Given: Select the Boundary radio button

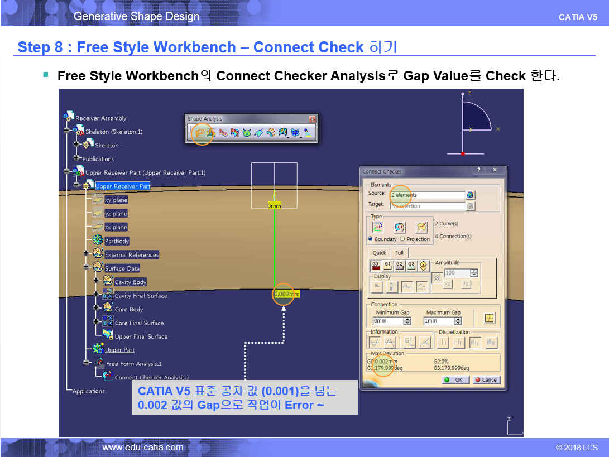Looking at the screenshot, I should pyautogui.click(x=370, y=239).
